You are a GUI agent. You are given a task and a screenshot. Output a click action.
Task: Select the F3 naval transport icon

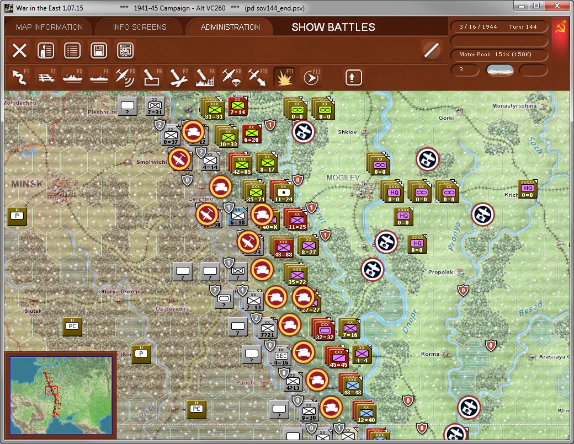point(72,77)
